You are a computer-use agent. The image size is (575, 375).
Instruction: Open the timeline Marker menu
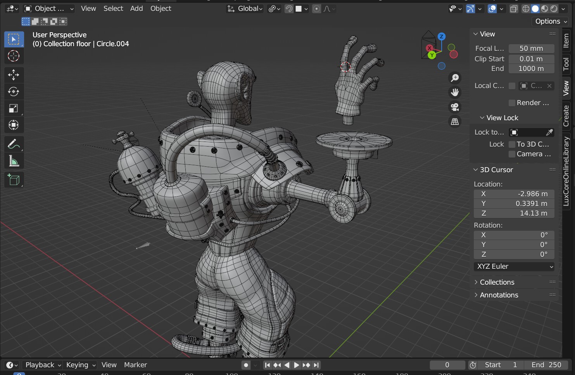(x=135, y=365)
